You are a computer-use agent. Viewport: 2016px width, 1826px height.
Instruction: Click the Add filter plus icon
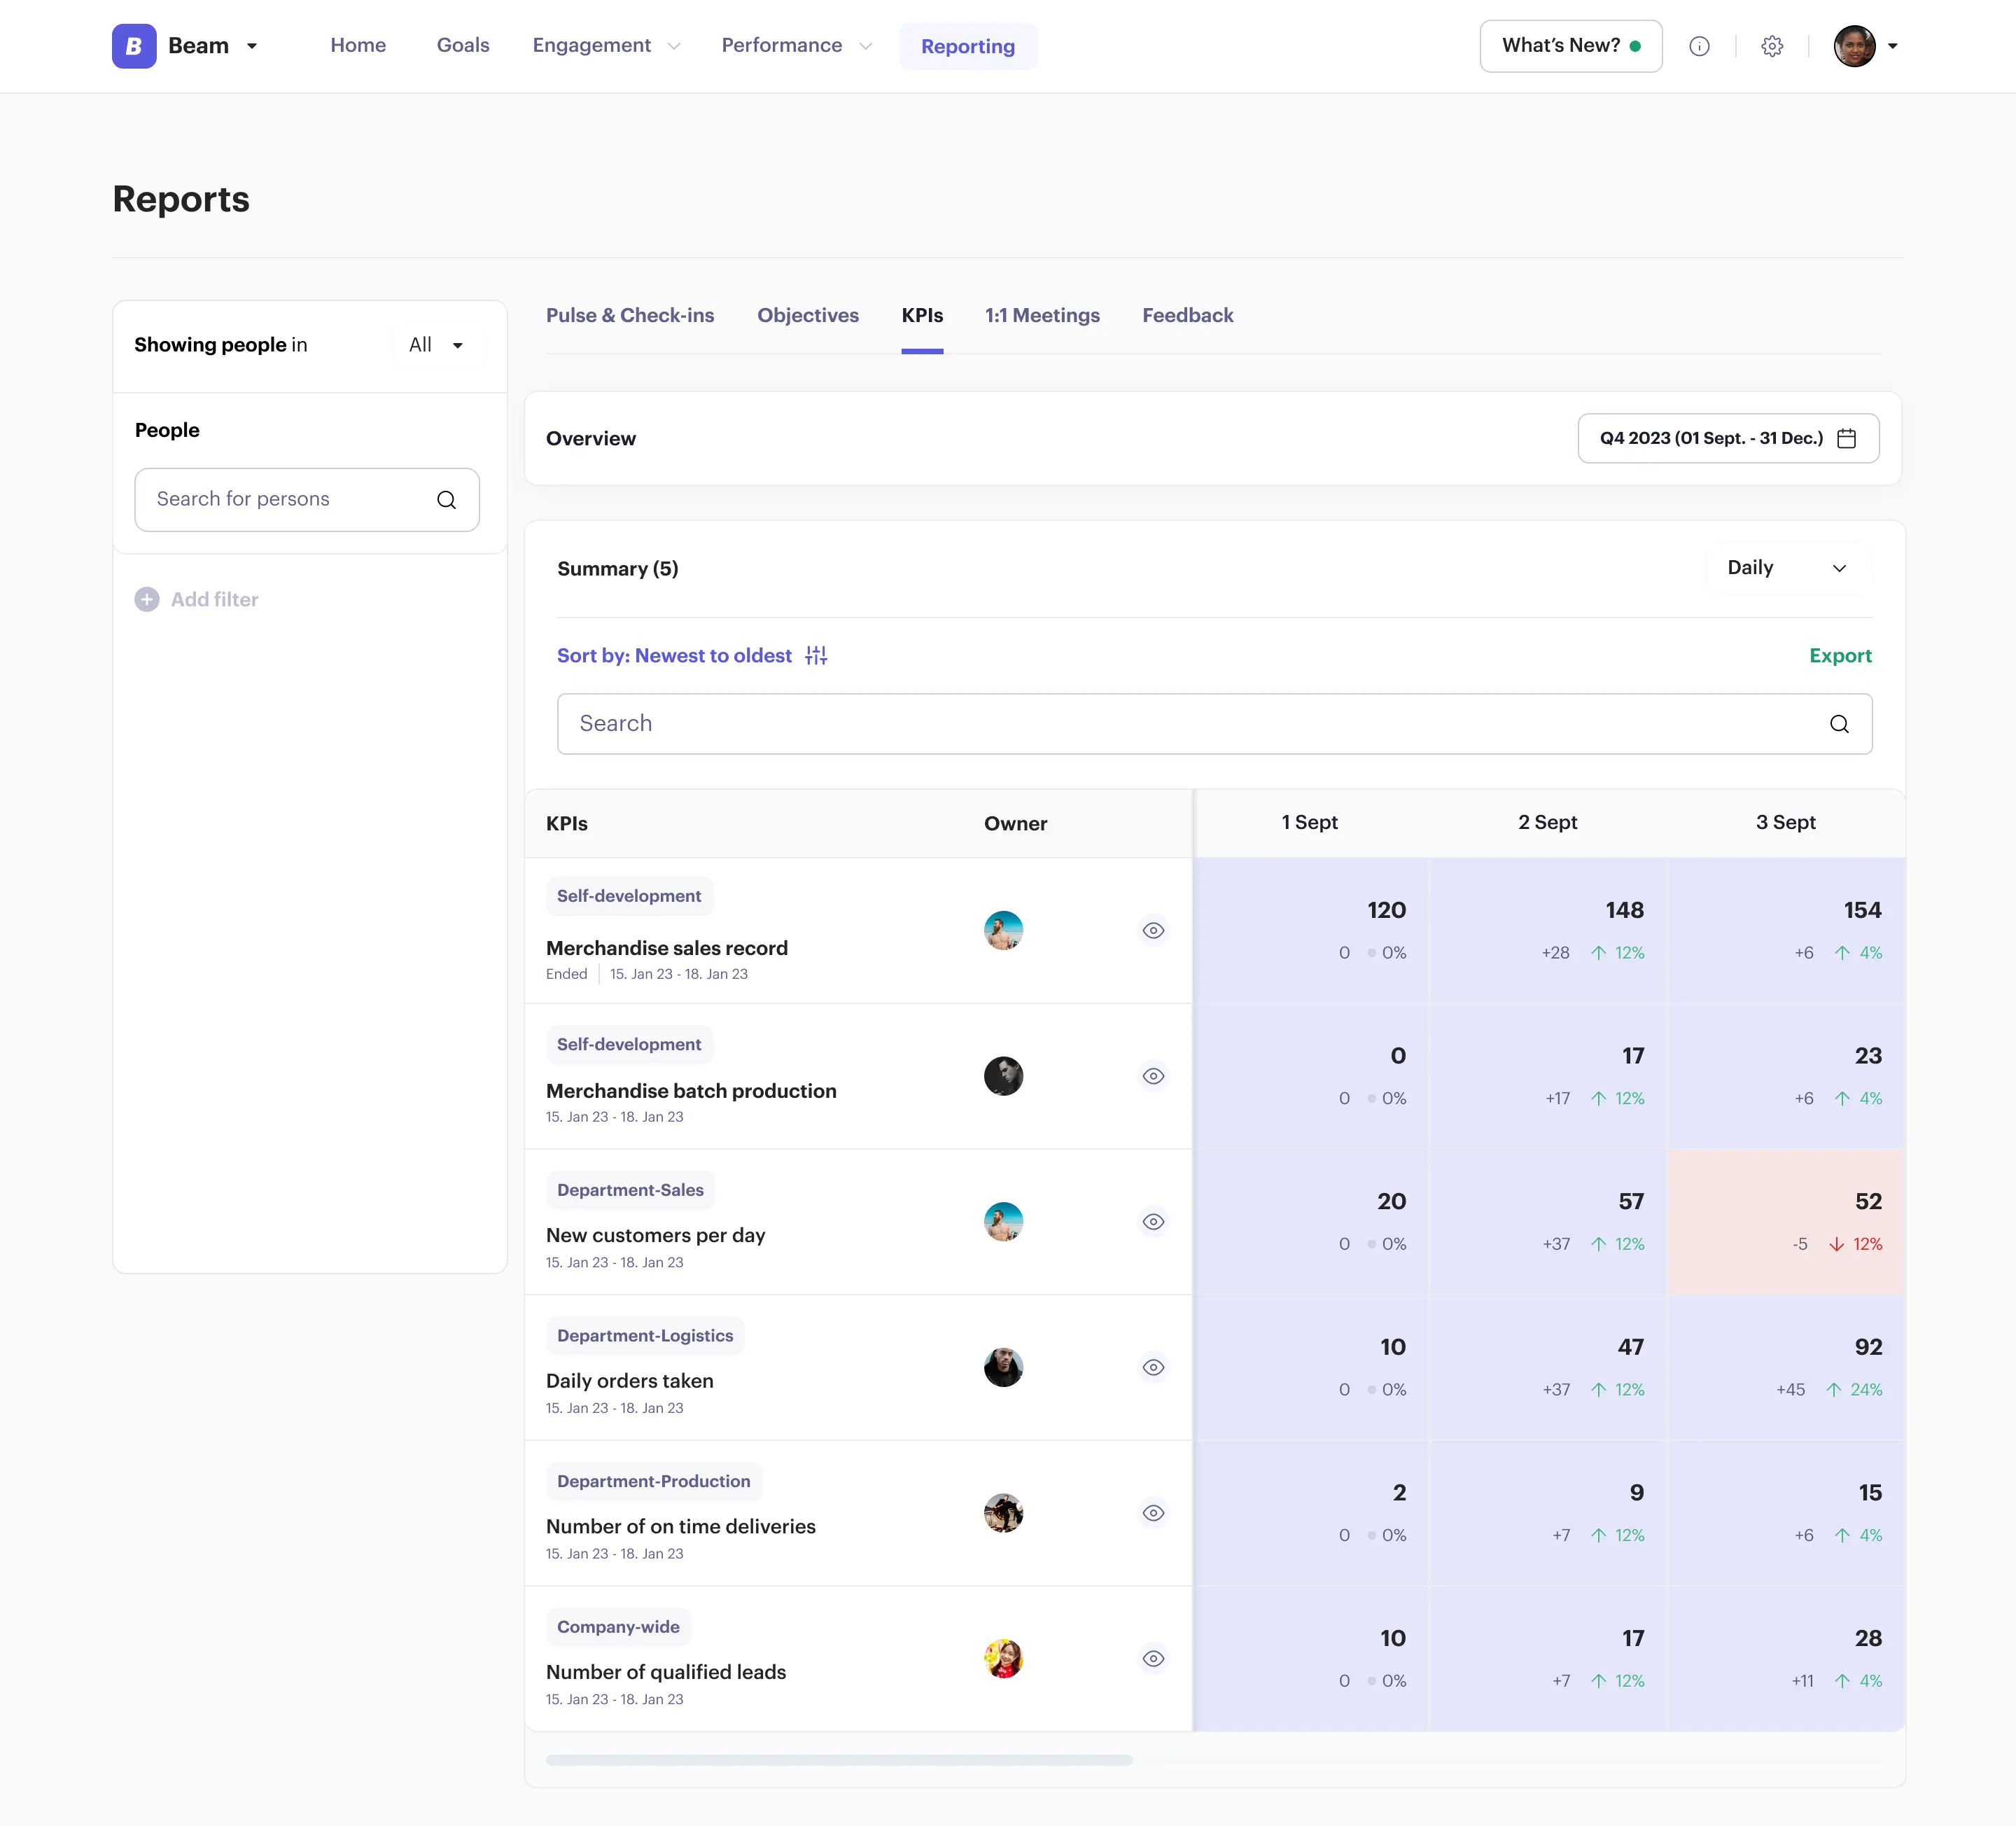click(147, 599)
